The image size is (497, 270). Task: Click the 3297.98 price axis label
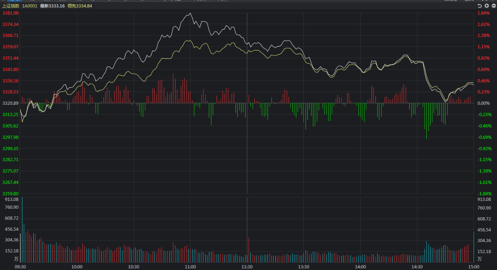[10, 137]
